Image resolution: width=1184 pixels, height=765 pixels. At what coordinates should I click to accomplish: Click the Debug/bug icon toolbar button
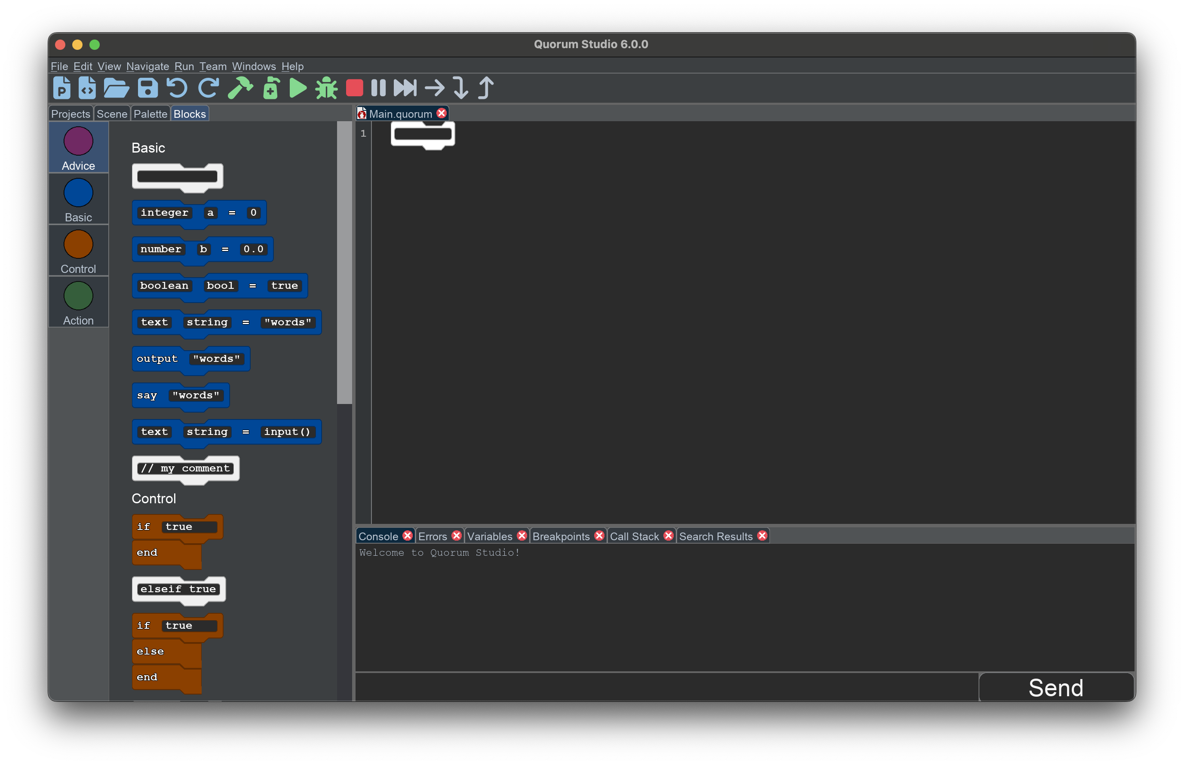tap(326, 88)
